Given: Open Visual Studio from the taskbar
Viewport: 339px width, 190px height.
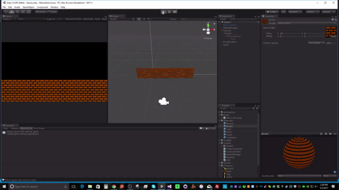Looking at the screenshot, I should 169,186.
